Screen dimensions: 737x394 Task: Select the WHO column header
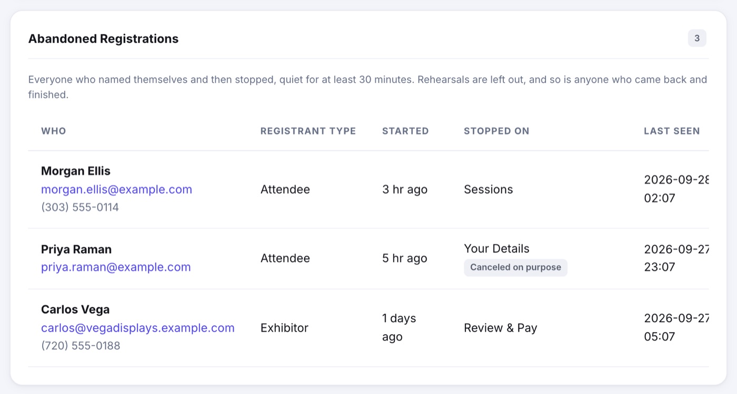click(x=54, y=131)
